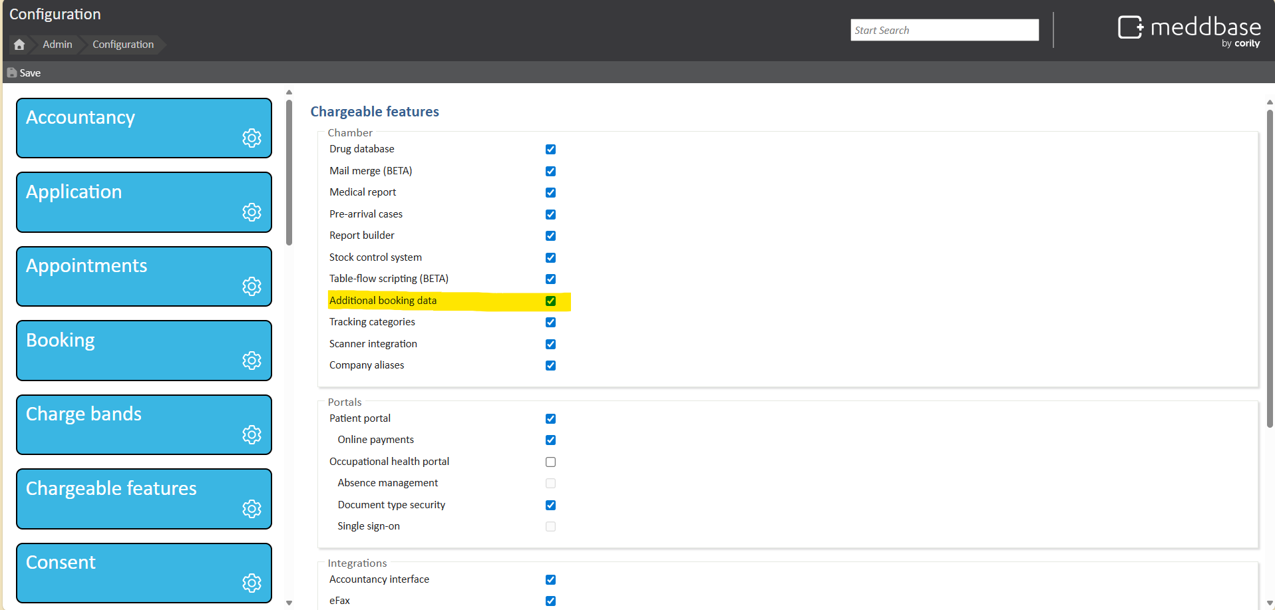1275x610 pixels.
Task: Click the home icon in breadcrumb
Action: click(x=19, y=45)
